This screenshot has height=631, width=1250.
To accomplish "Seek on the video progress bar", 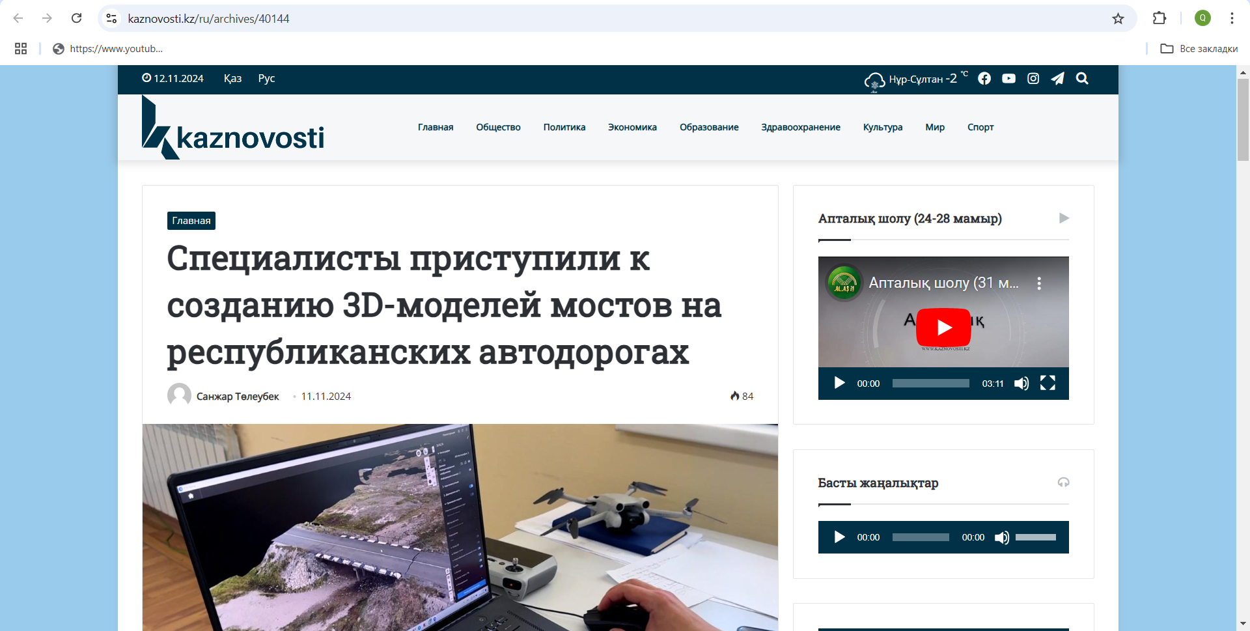I will pyautogui.click(x=930, y=383).
